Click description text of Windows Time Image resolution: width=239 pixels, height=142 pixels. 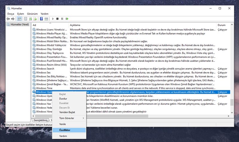point(143,88)
